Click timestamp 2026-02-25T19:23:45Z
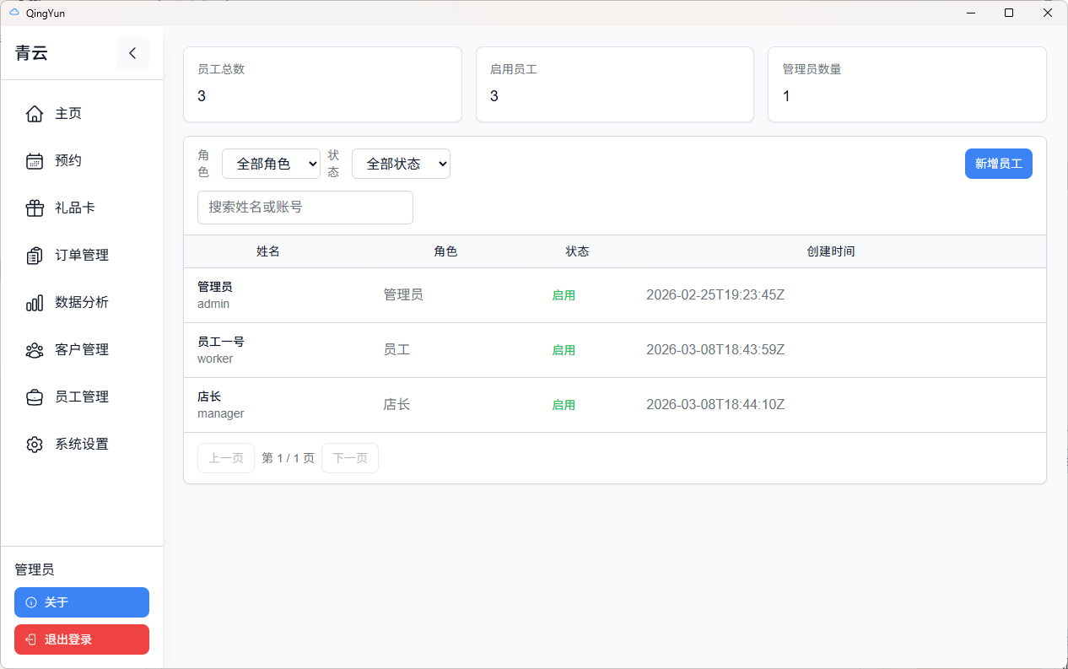This screenshot has width=1068, height=669. (x=715, y=295)
